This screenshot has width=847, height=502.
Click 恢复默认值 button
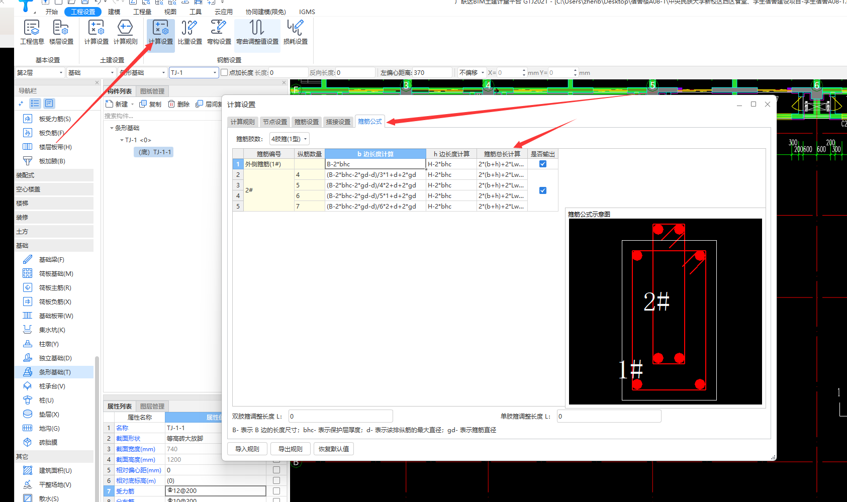point(334,449)
